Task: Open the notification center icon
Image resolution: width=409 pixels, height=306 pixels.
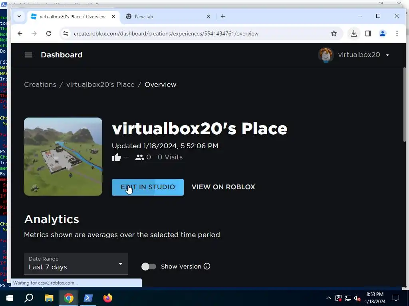Action: pyautogui.click(x=396, y=298)
